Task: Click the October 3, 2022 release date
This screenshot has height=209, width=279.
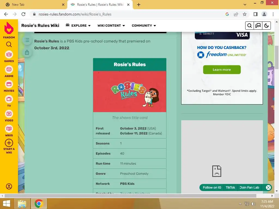Action: (x=133, y=128)
